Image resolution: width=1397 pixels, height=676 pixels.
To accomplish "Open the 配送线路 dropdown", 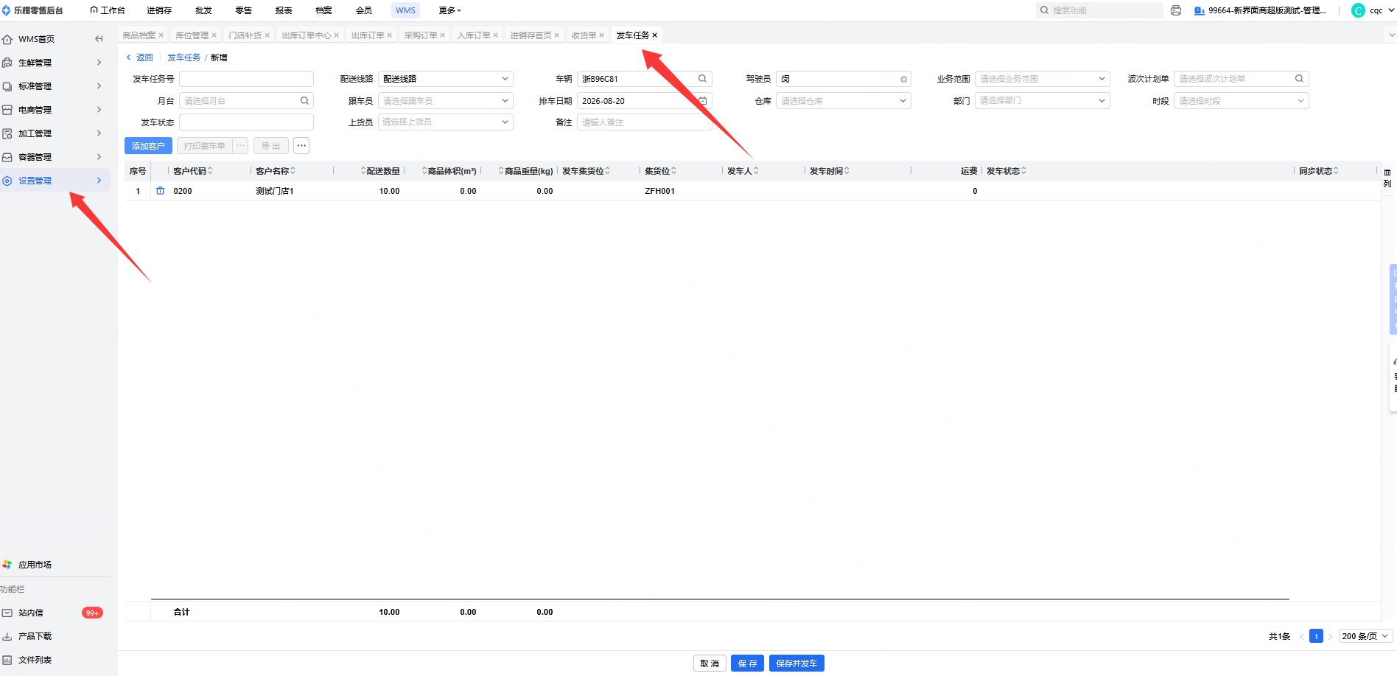I will point(446,79).
